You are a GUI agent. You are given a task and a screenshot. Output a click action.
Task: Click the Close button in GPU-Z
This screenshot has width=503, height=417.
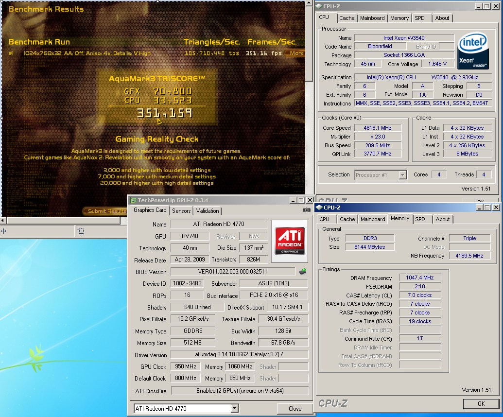click(295, 408)
